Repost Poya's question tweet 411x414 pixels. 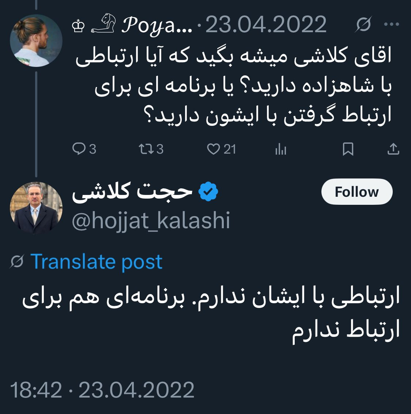[x=151, y=149]
